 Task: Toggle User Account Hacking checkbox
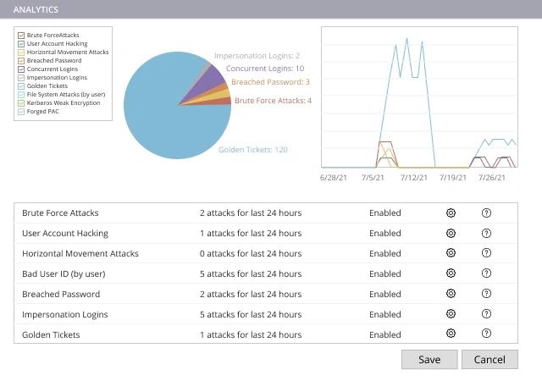[x=21, y=44]
